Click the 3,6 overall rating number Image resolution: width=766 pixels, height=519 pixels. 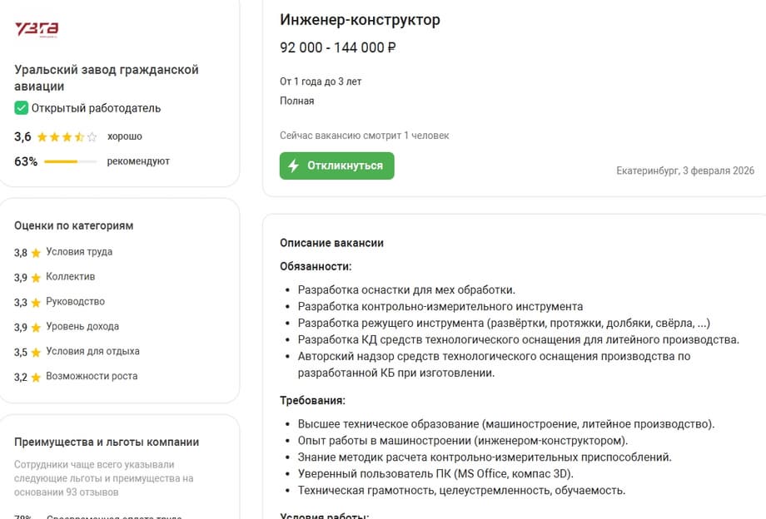pos(22,136)
